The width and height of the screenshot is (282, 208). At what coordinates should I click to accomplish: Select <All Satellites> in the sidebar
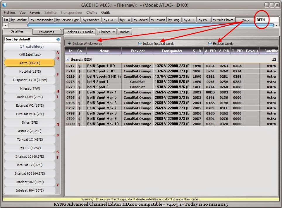[x=29, y=54]
